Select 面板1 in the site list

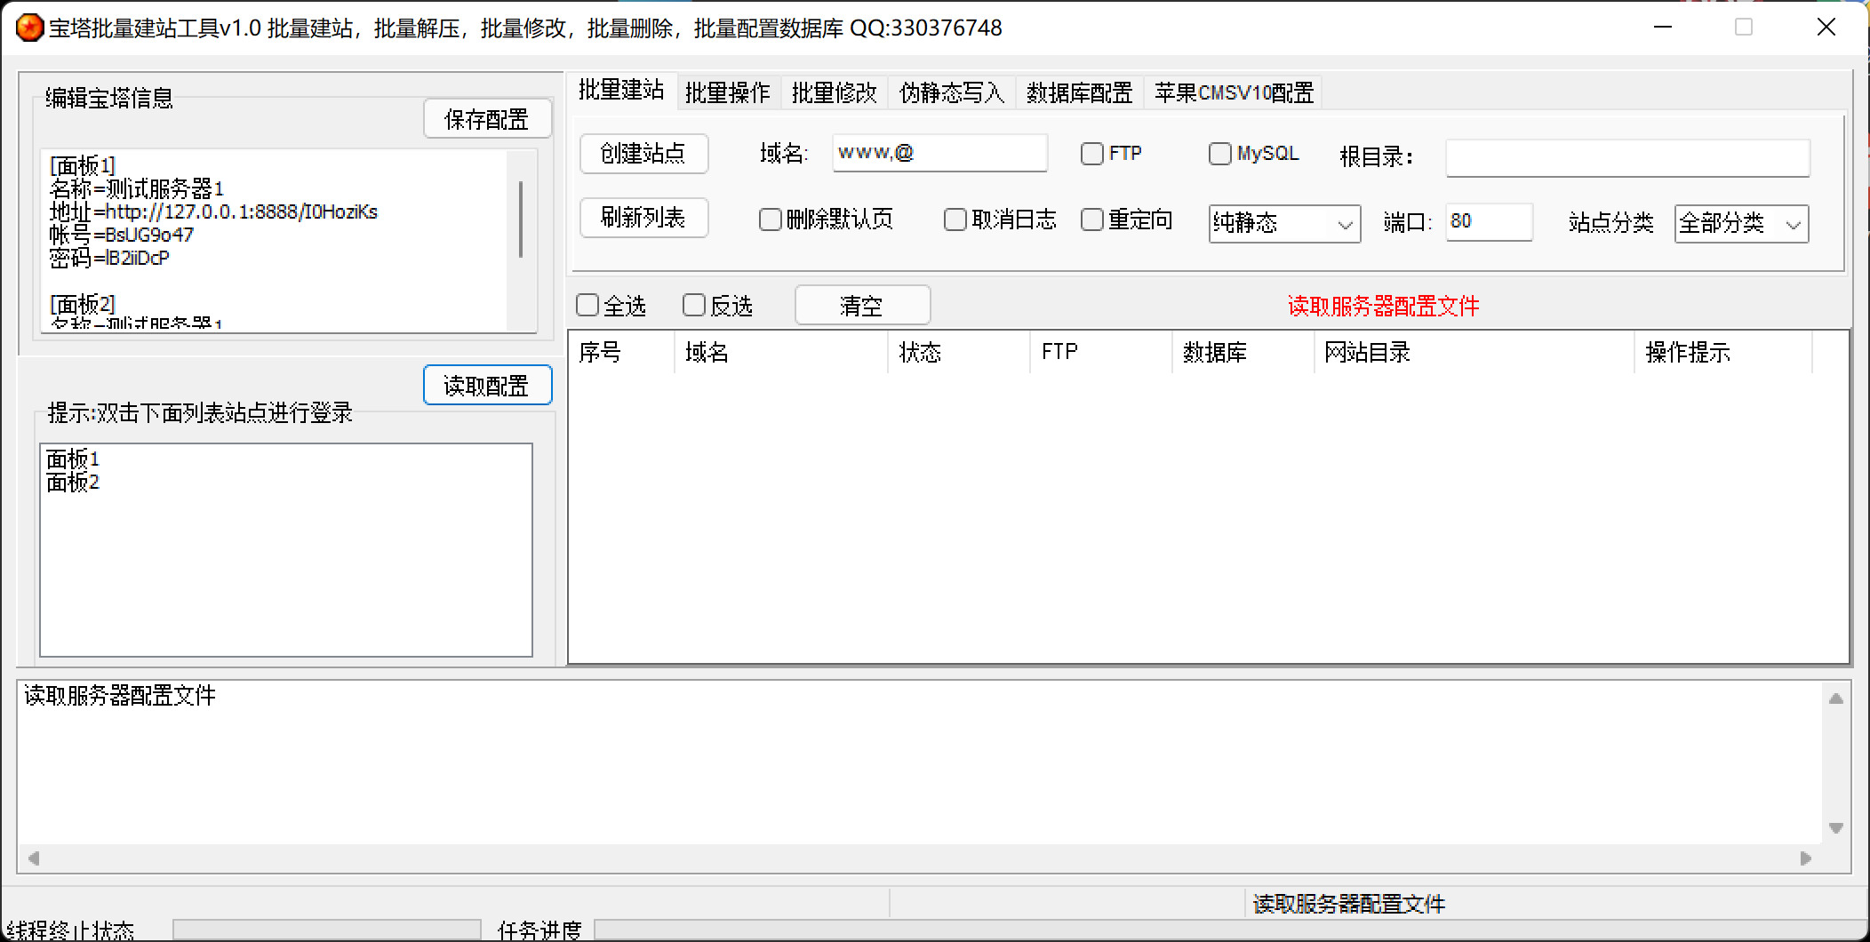click(73, 459)
